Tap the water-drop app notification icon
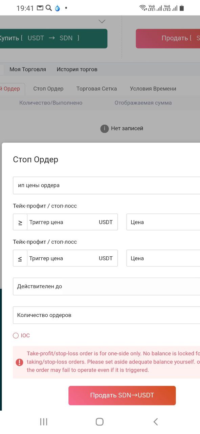Viewport: 200px width, 434px height. click(x=57, y=8)
